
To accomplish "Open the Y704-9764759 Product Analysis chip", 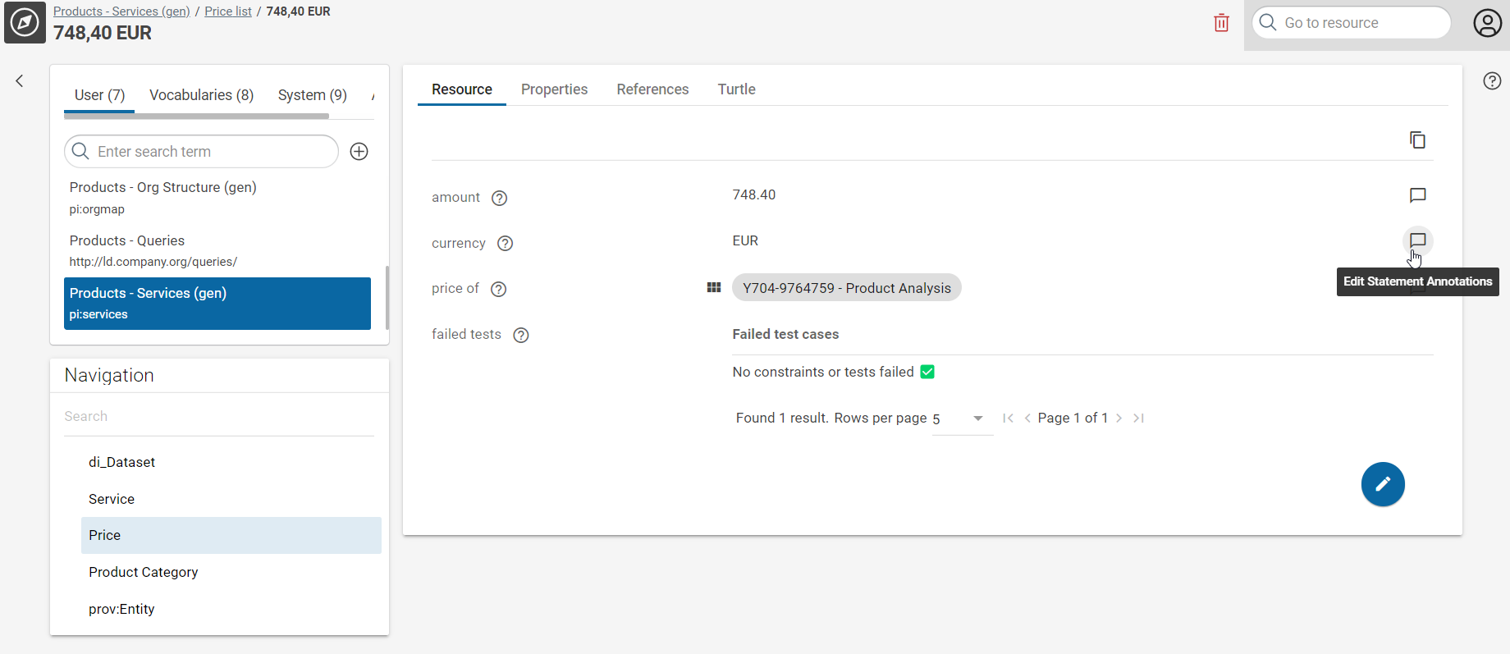I will [x=846, y=288].
